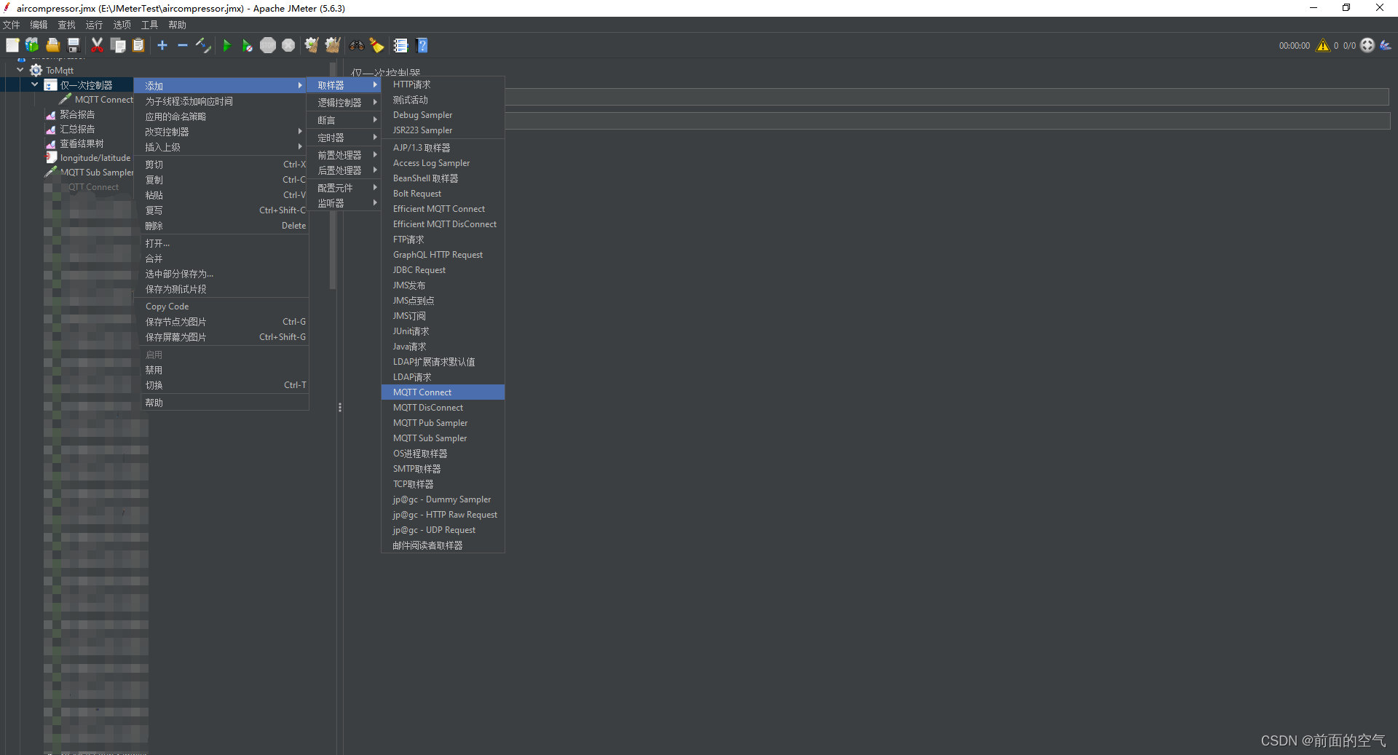
Task: Open the 选项 menu
Action: (x=122, y=25)
